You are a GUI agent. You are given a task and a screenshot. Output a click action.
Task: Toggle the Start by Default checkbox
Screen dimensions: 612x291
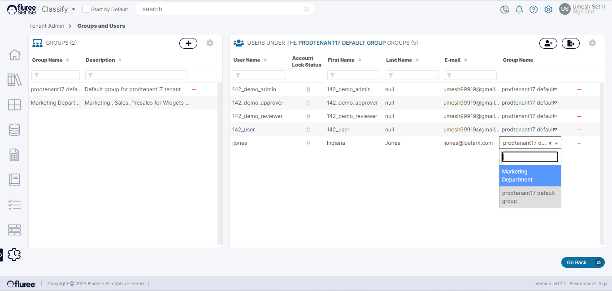click(86, 9)
